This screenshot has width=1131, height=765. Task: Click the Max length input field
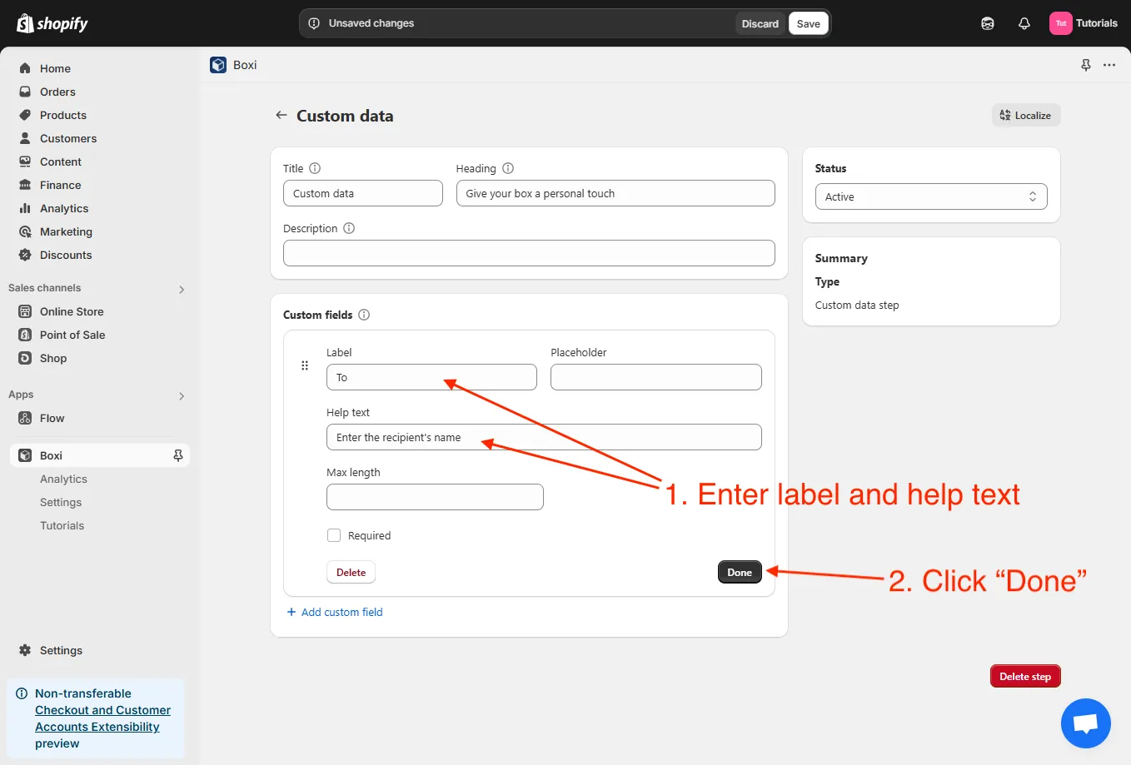(435, 497)
